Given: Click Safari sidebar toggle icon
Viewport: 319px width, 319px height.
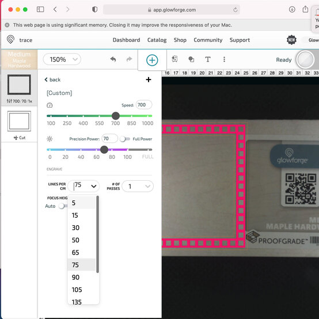Looking at the screenshot, I should [40, 9].
